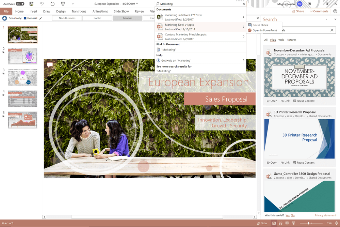340x227 pixels.
Task: Adjust the zoom slider in status bar
Action: [x=308, y=223]
